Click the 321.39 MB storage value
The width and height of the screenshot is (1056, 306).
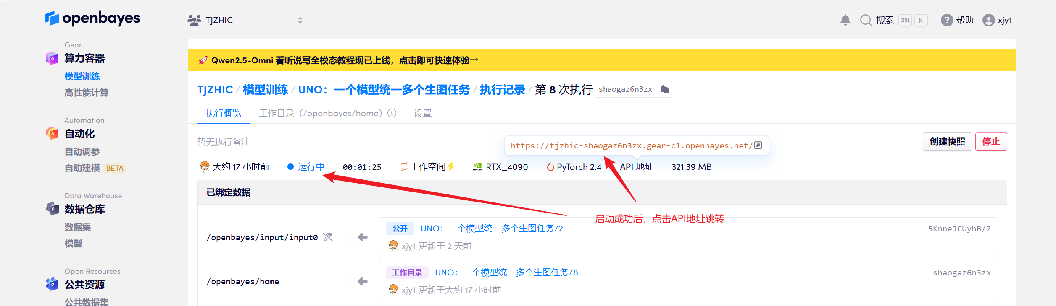692,167
